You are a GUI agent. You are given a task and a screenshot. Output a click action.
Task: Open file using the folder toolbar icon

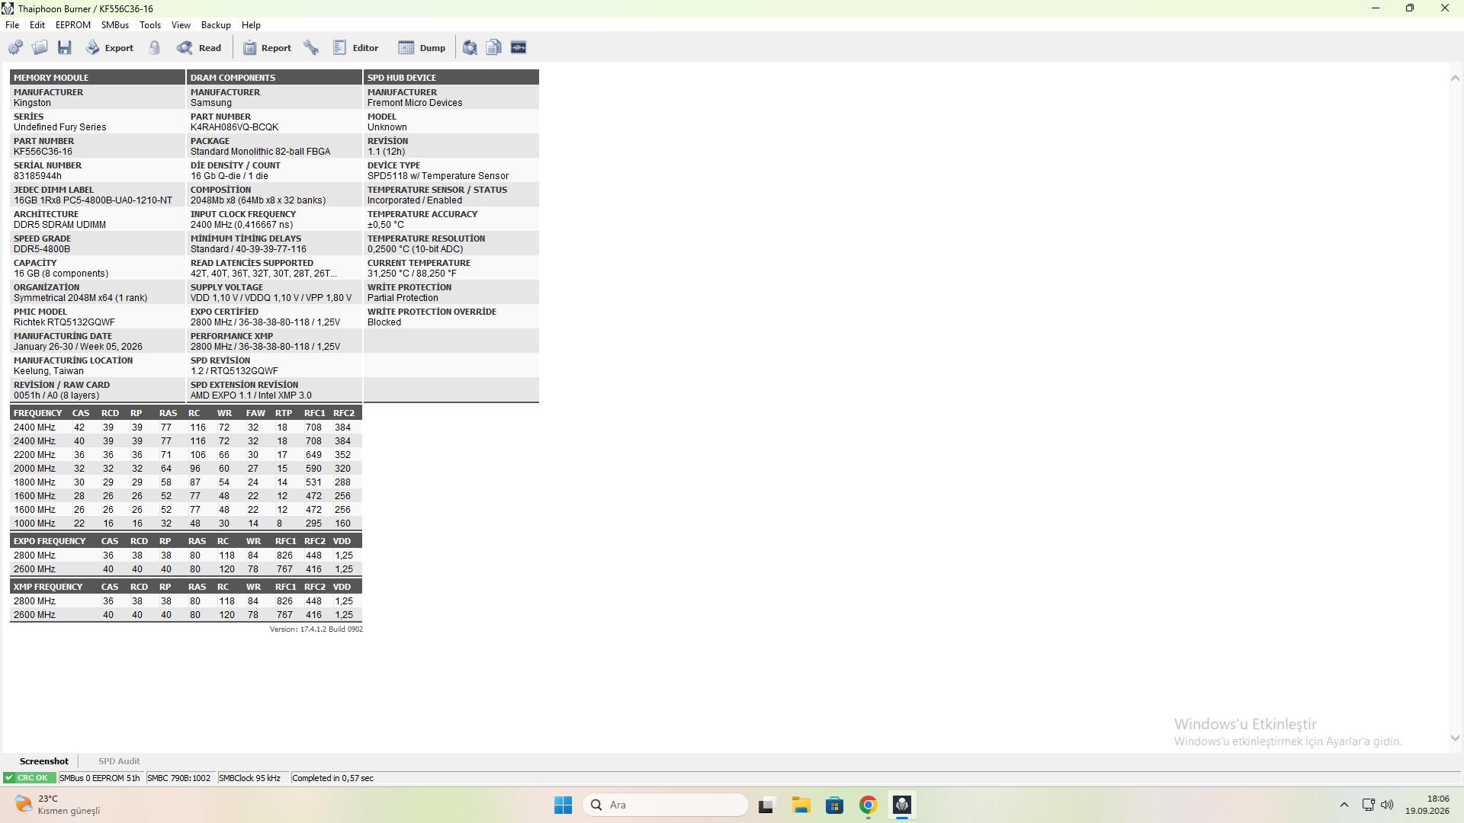click(x=40, y=47)
